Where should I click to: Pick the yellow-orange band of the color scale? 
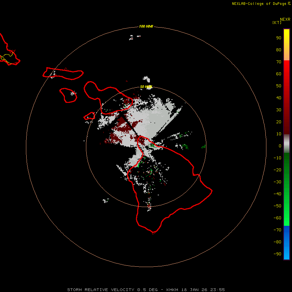click(x=286, y=45)
